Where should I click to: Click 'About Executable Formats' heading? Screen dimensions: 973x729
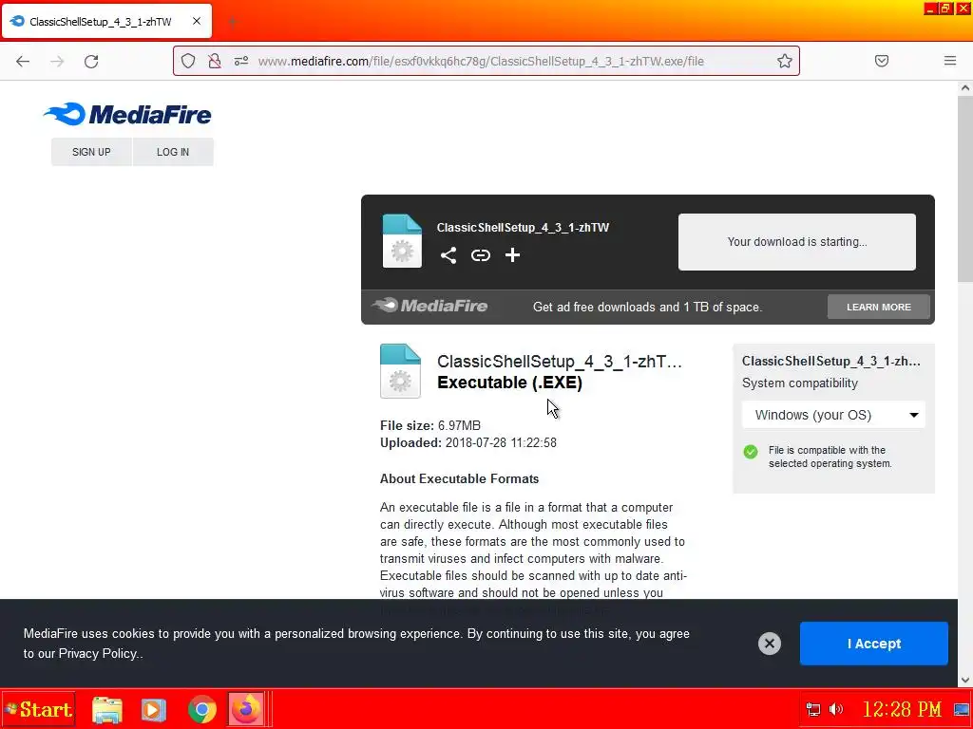coord(459,478)
